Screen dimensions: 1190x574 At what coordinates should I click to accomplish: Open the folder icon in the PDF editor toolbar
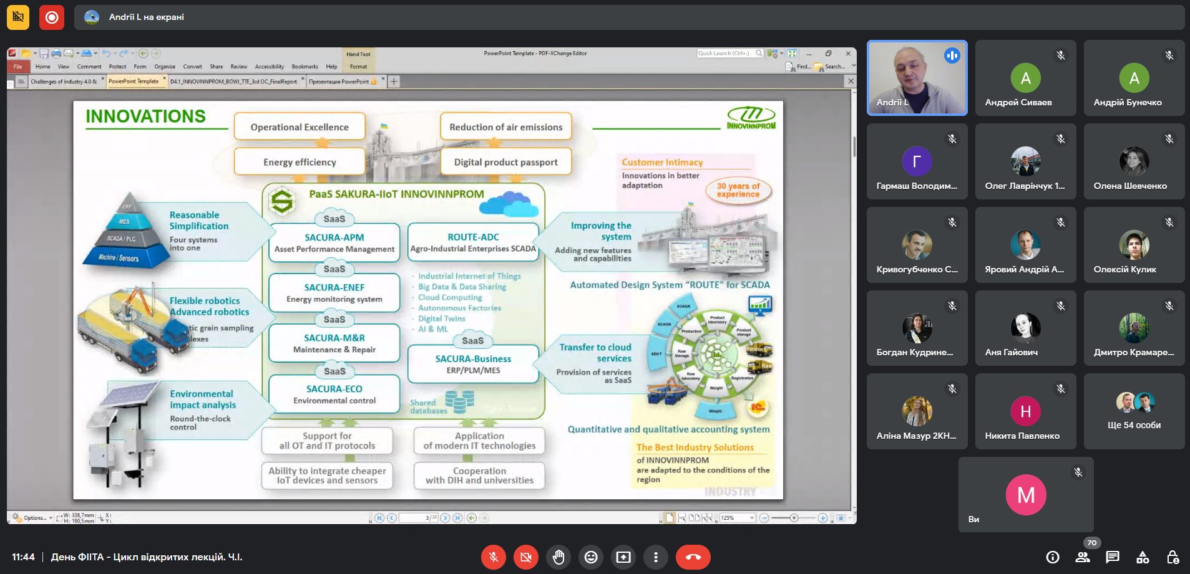pos(26,54)
